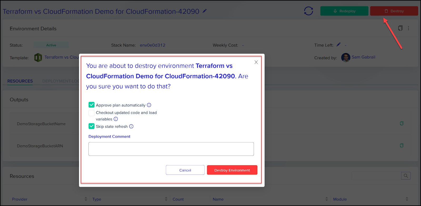The height and width of the screenshot is (206, 421).
Task: Click the Terraform template logo icon
Action: (x=38, y=58)
